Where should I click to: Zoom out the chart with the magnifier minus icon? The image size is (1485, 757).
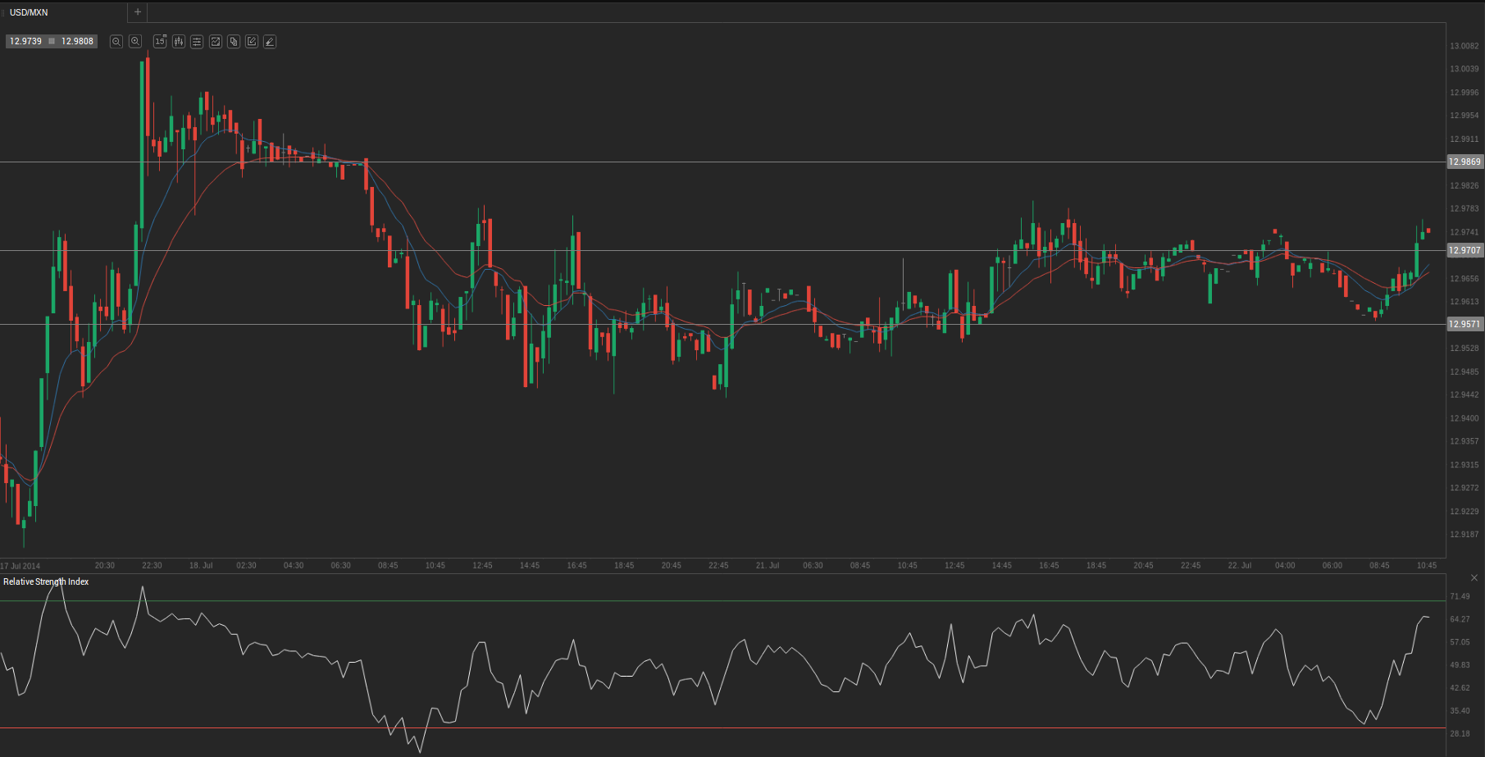[116, 41]
